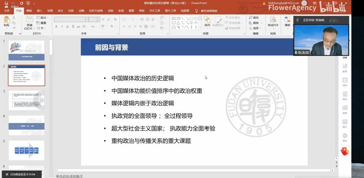Screen dimensions: 364x178
Task: Toggle Underline text formatting
Action: click(67, 27)
